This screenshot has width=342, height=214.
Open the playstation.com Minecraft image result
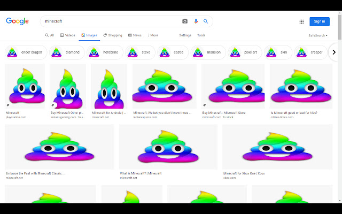tap(25, 86)
